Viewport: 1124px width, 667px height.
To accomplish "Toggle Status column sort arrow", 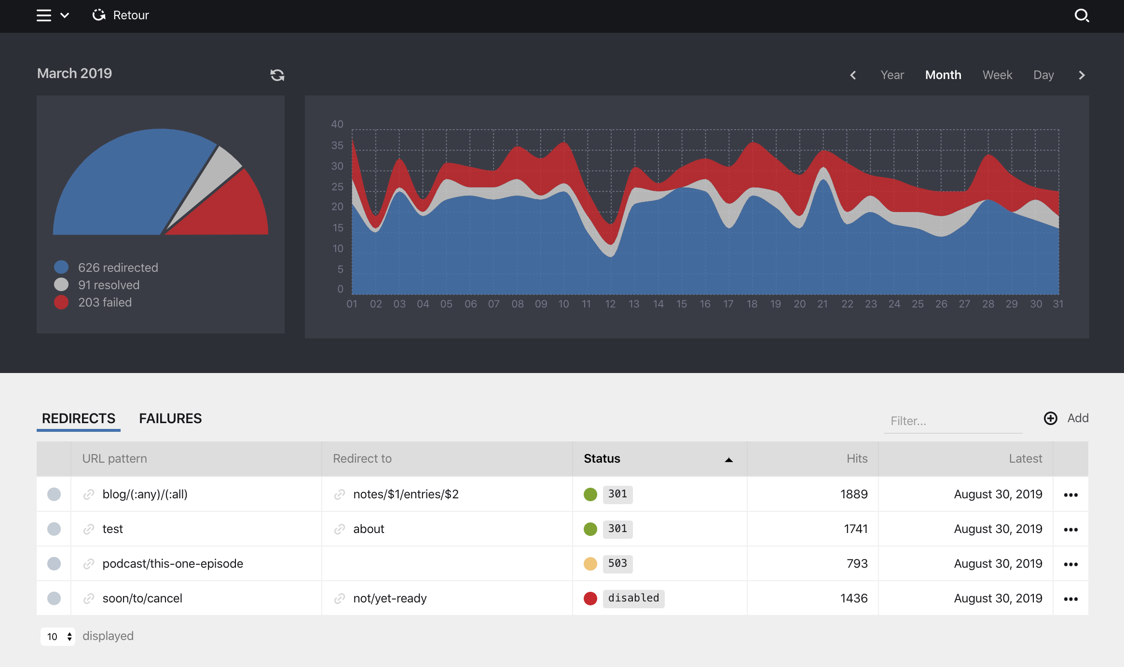I will (x=728, y=460).
